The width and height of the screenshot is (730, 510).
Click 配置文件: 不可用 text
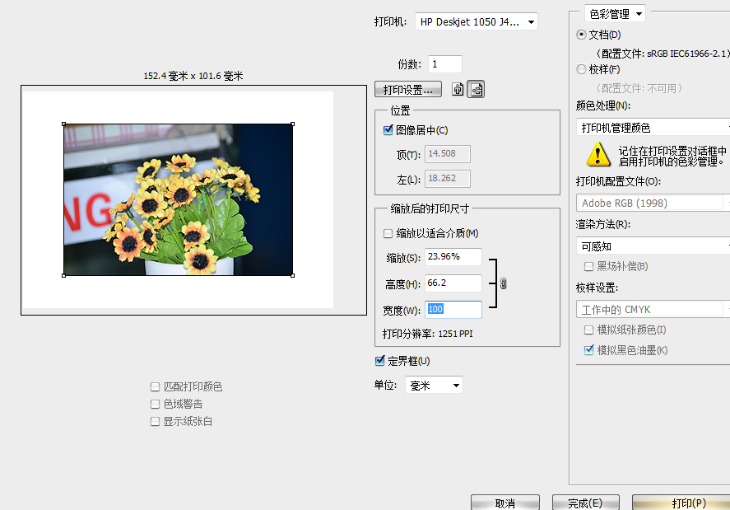tap(639, 88)
